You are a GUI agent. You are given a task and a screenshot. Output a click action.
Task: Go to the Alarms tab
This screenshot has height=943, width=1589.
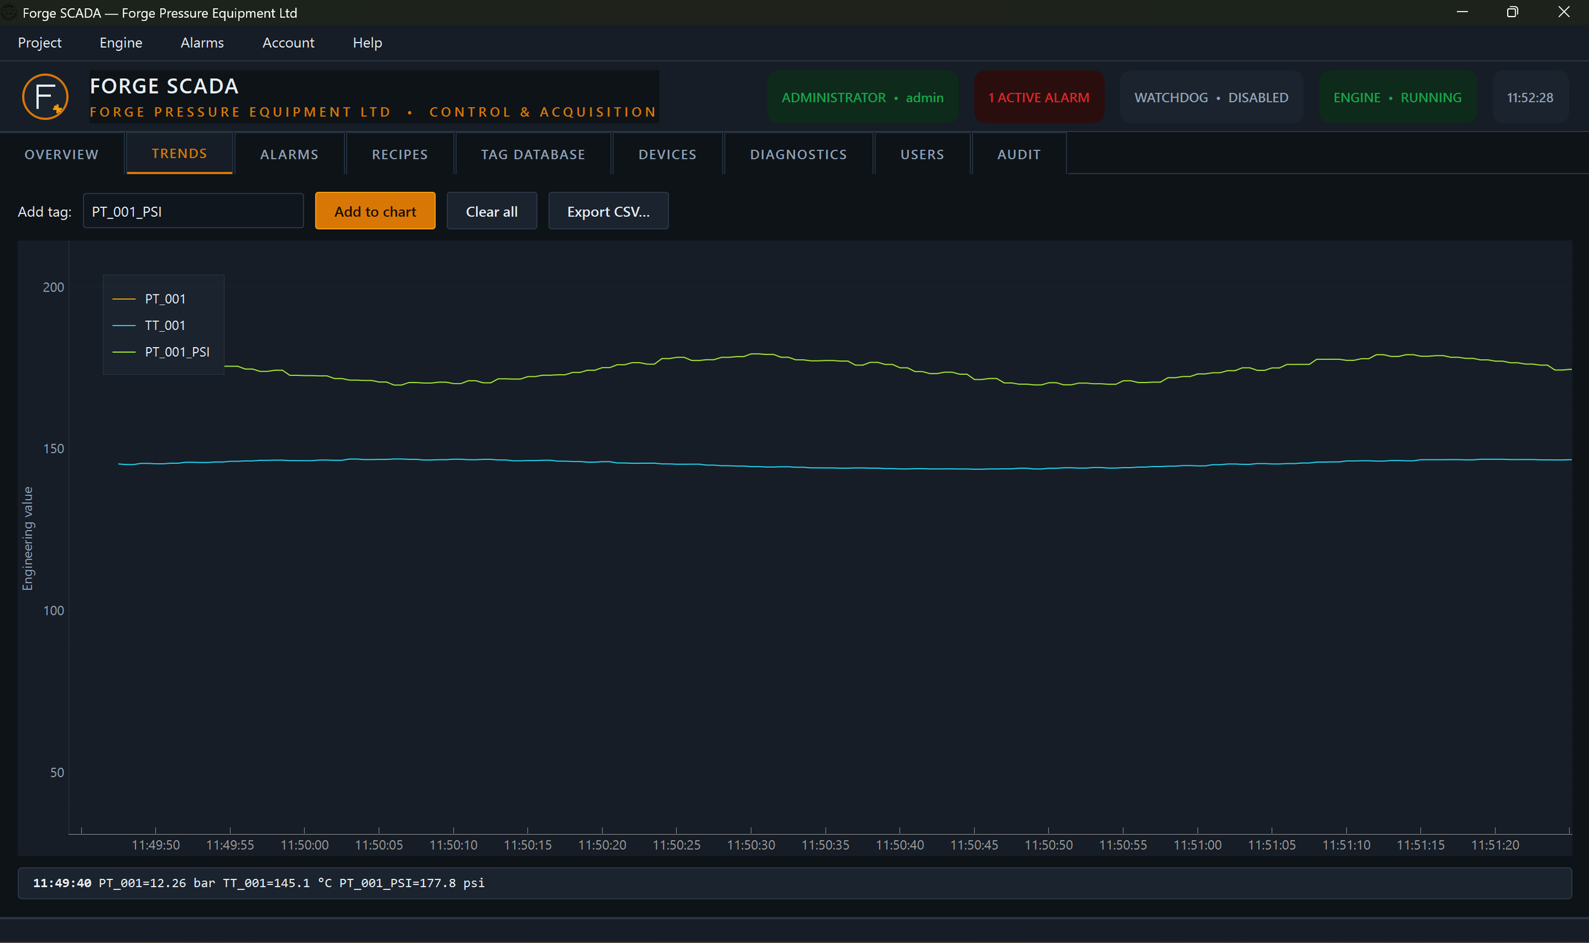[x=289, y=154]
